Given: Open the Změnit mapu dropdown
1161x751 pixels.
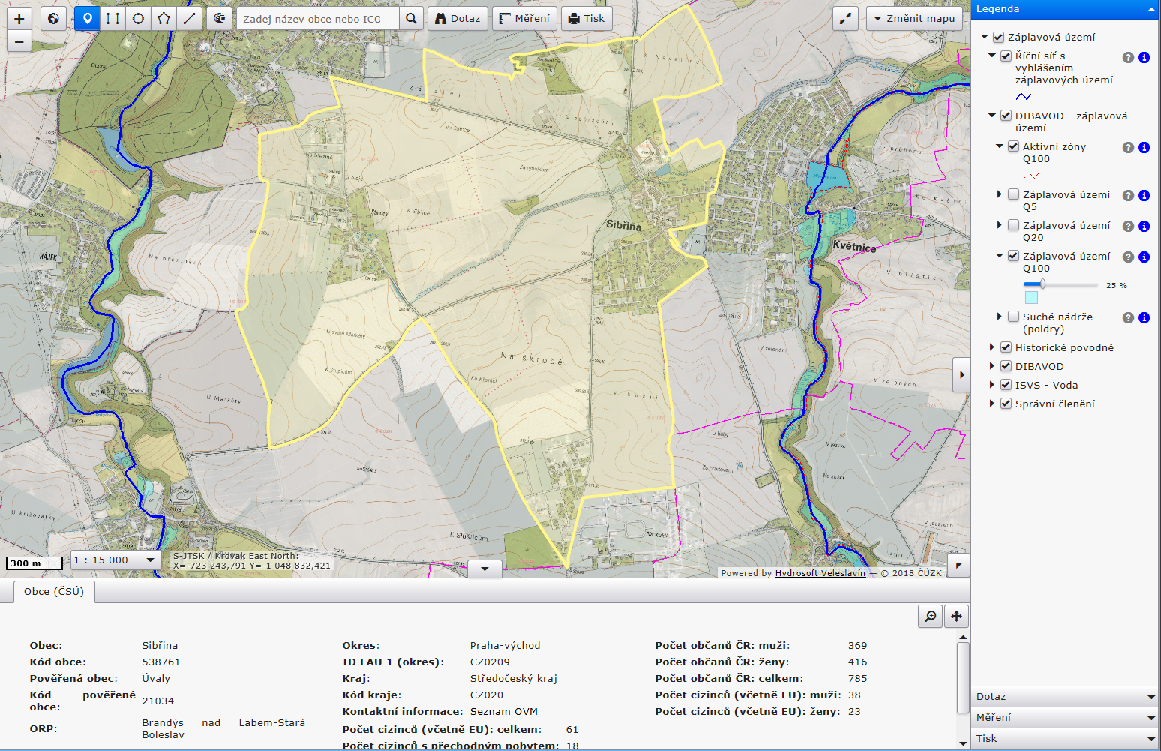Looking at the screenshot, I should click(x=914, y=18).
